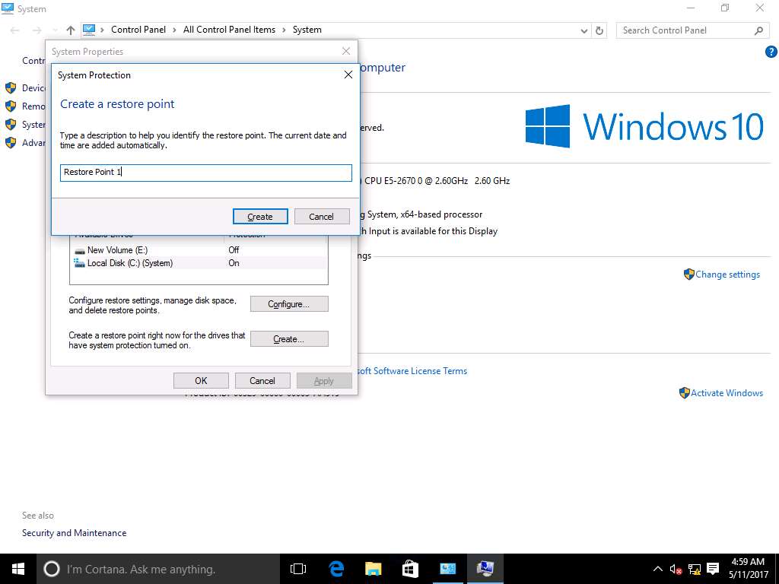Click the Device Manager shield icon

(11, 88)
